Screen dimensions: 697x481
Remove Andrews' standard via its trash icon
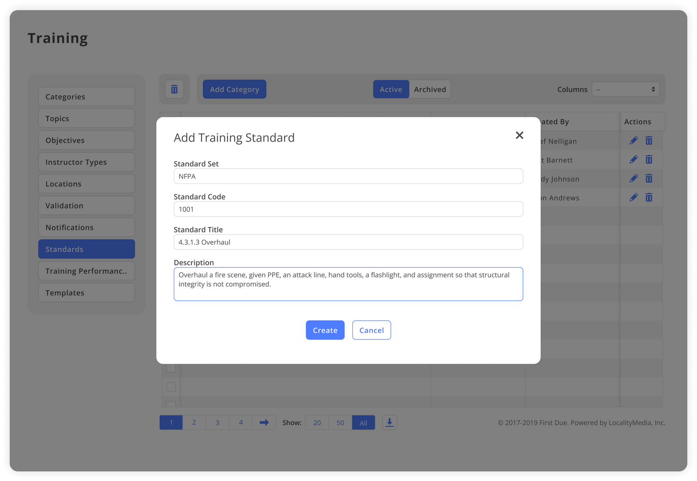[x=649, y=197]
